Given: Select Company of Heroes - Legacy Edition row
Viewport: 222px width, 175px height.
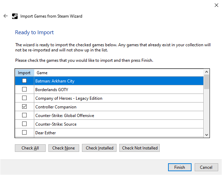Looking at the screenshot, I should (x=109, y=98).
